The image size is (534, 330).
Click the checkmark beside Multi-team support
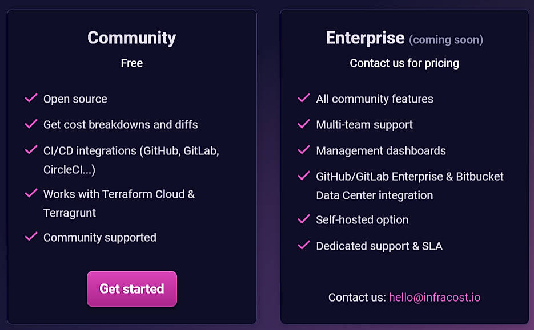coord(304,124)
